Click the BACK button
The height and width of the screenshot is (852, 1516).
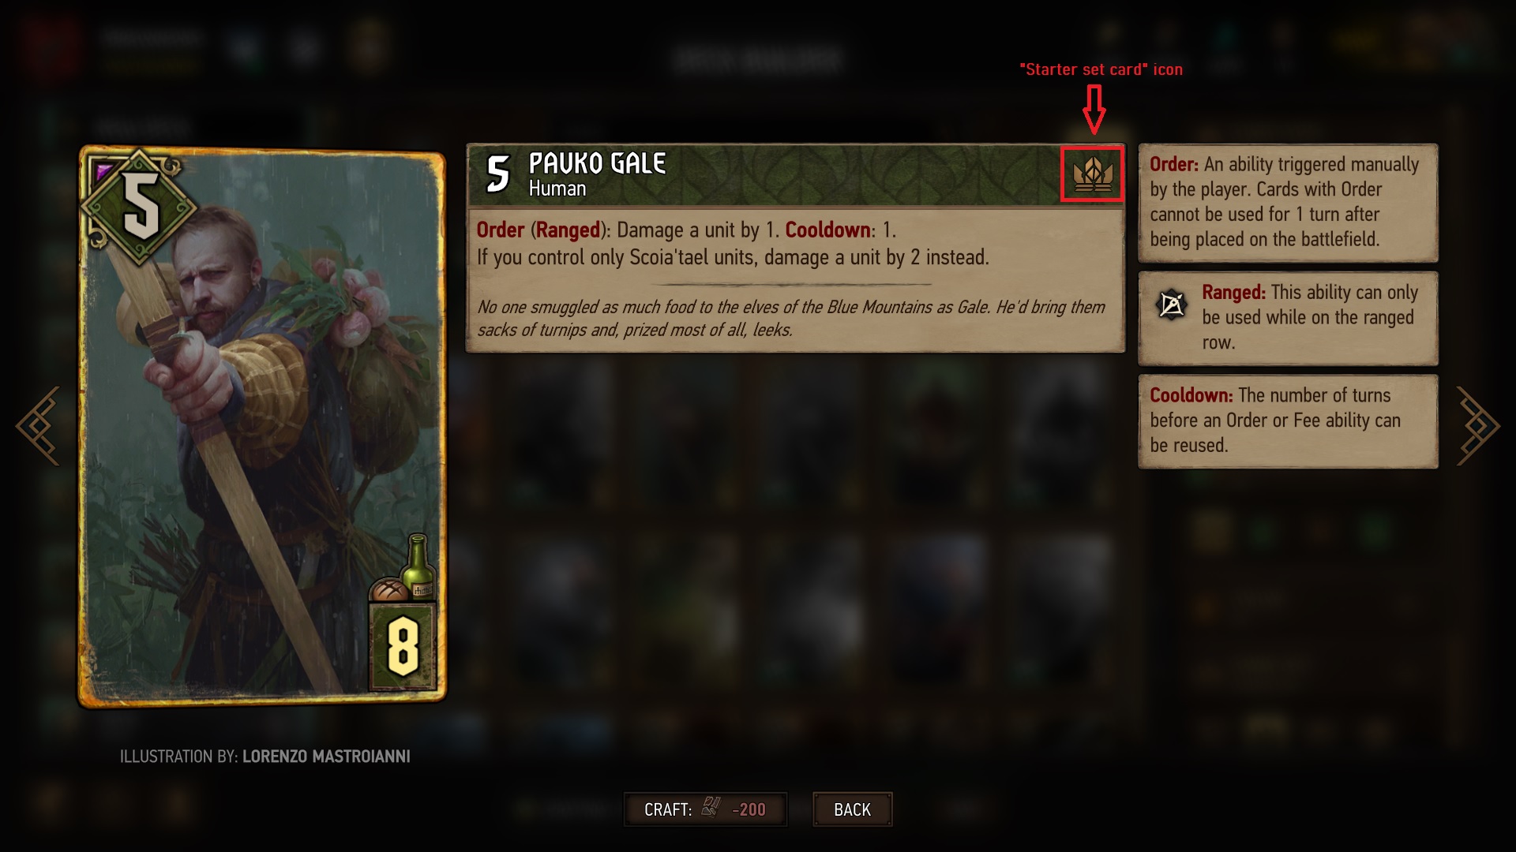pos(853,809)
